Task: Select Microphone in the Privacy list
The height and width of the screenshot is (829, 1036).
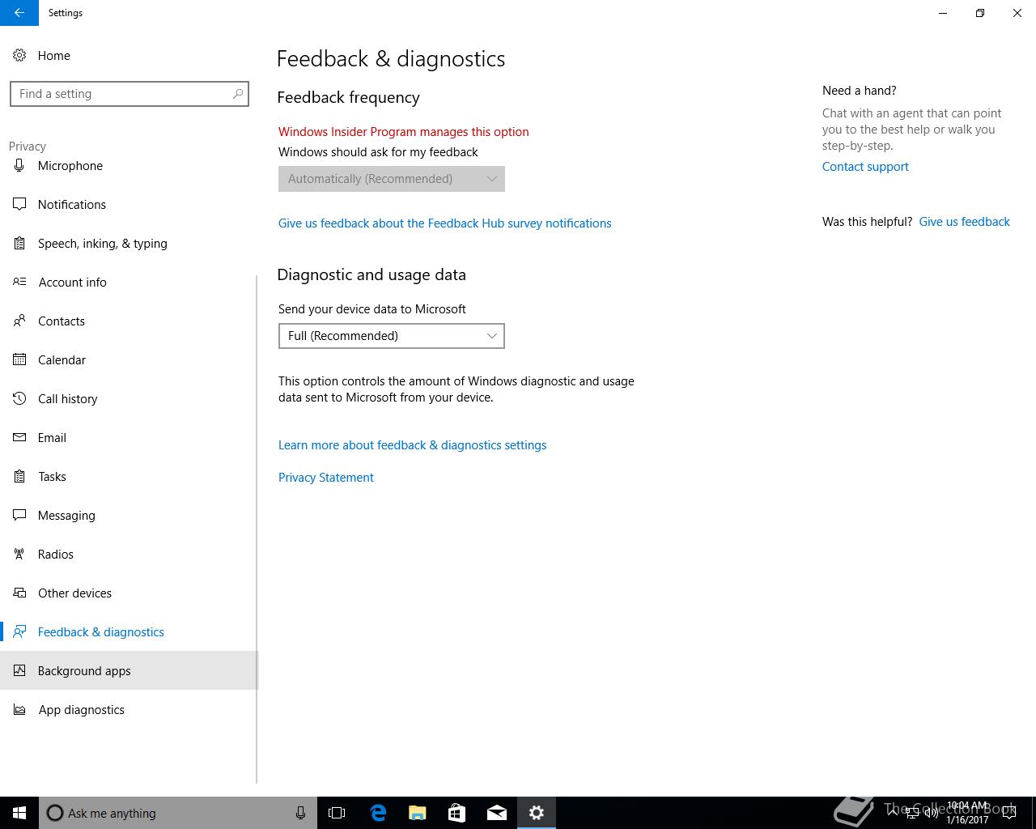Action: pyautogui.click(x=129, y=166)
